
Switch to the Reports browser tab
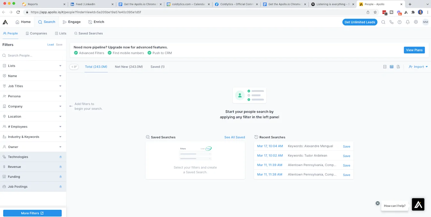tap(43, 4)
